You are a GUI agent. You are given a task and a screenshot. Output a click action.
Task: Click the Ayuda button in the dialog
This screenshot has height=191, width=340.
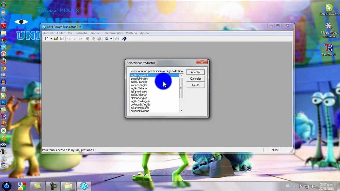click(x=195, y=85)
